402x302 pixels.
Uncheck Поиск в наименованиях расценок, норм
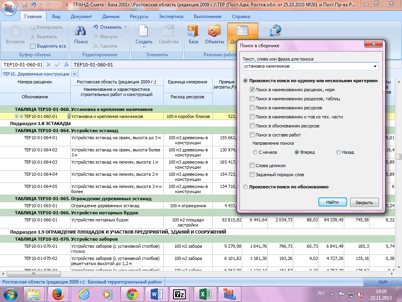pos(252,90)
